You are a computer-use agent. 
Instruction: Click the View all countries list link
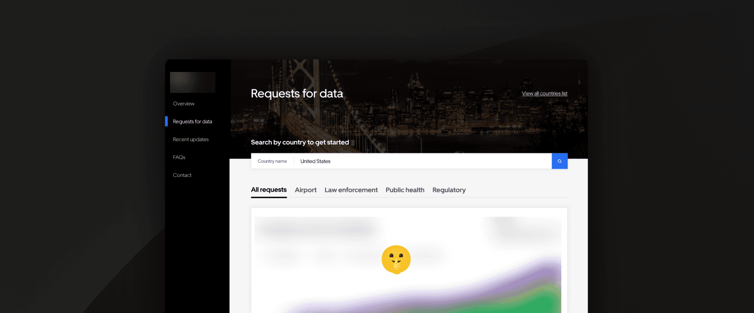click(x=545, y=93)
